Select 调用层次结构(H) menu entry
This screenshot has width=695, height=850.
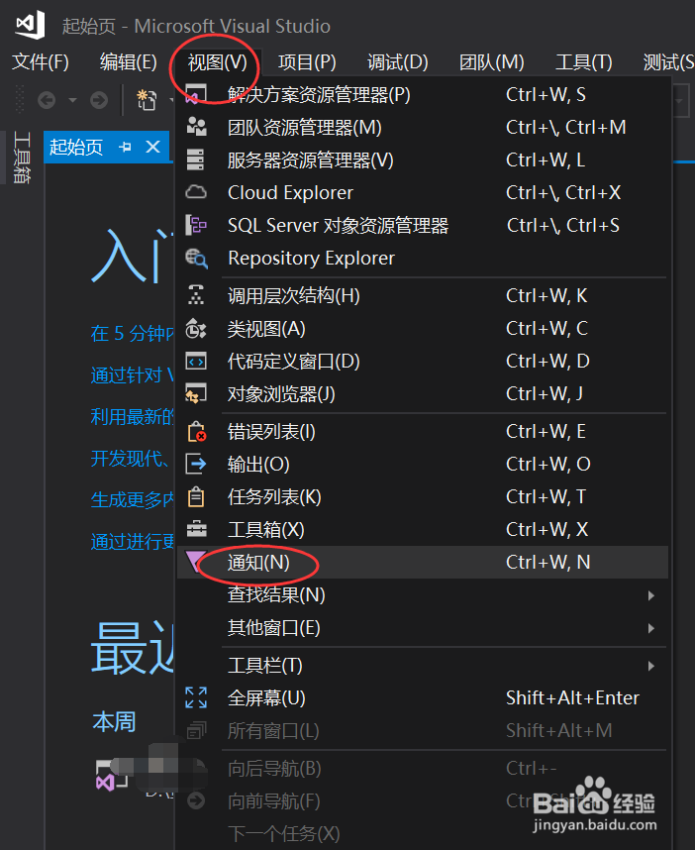423,295
